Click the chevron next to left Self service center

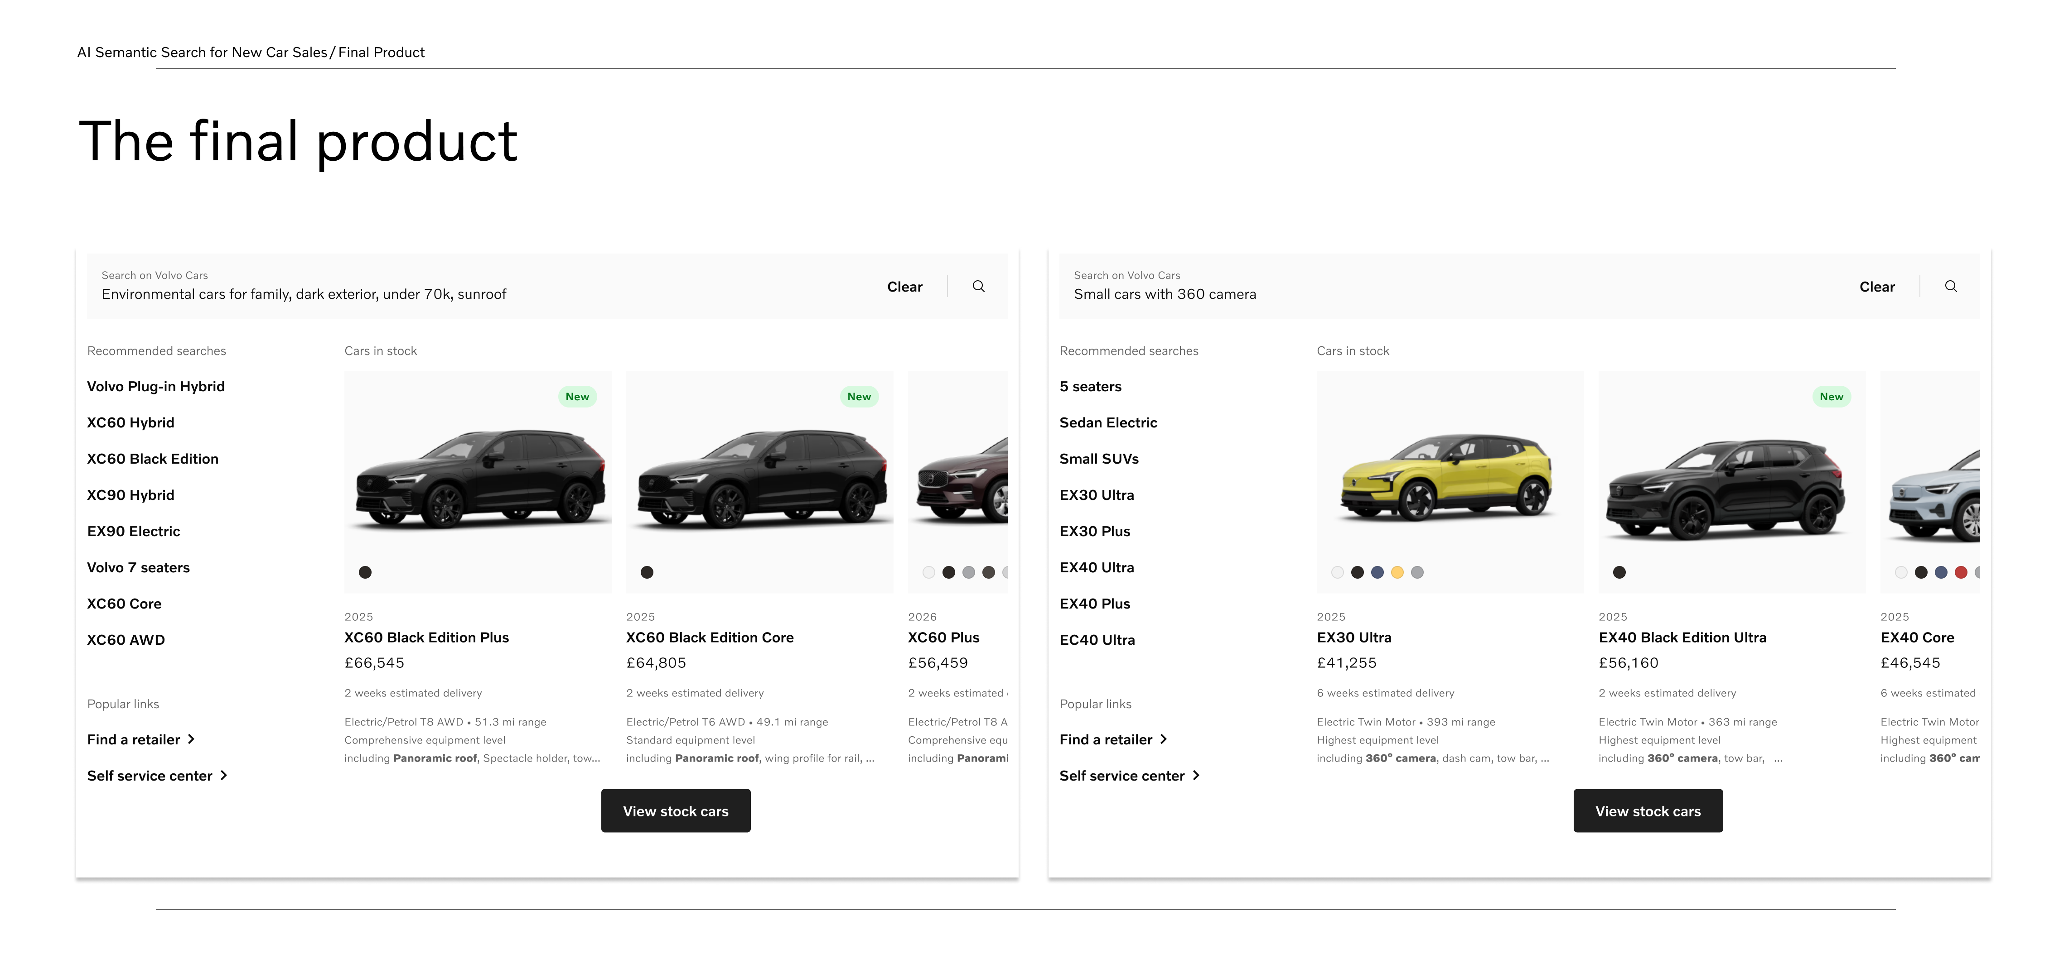coord(224,775)
